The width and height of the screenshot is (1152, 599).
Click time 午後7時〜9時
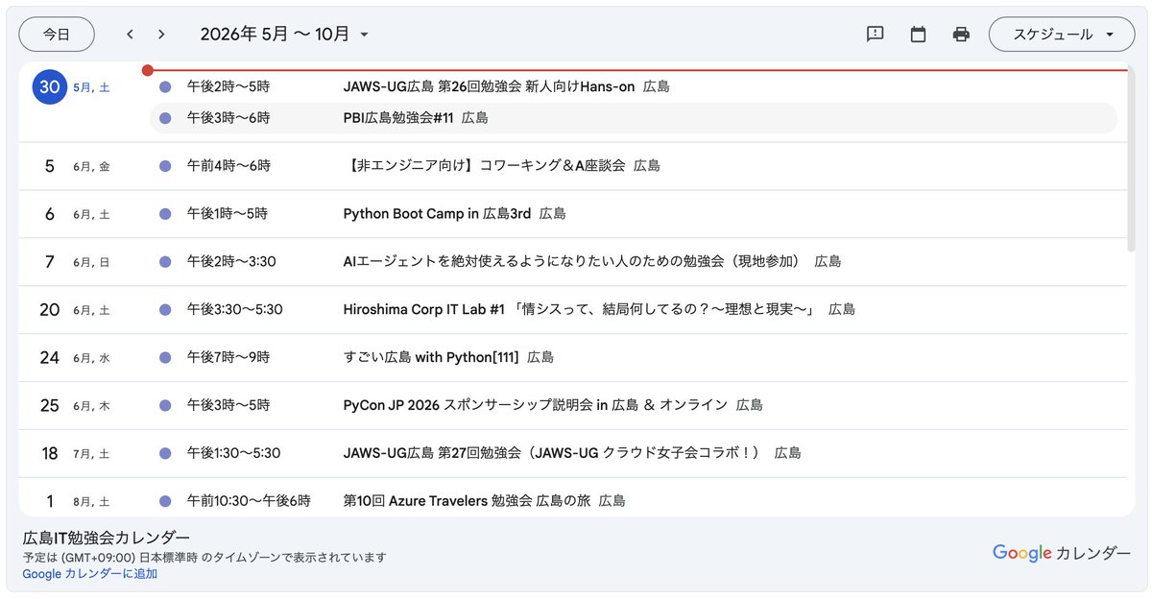click(x=228, y=357)
